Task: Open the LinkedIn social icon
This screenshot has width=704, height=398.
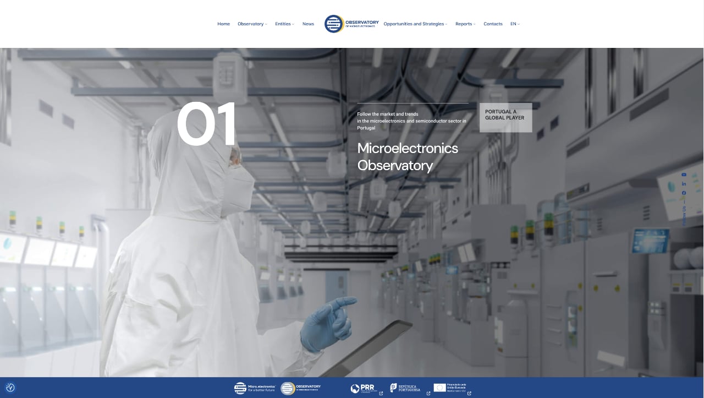Action: pyautogui.click(x=684, y=184)
